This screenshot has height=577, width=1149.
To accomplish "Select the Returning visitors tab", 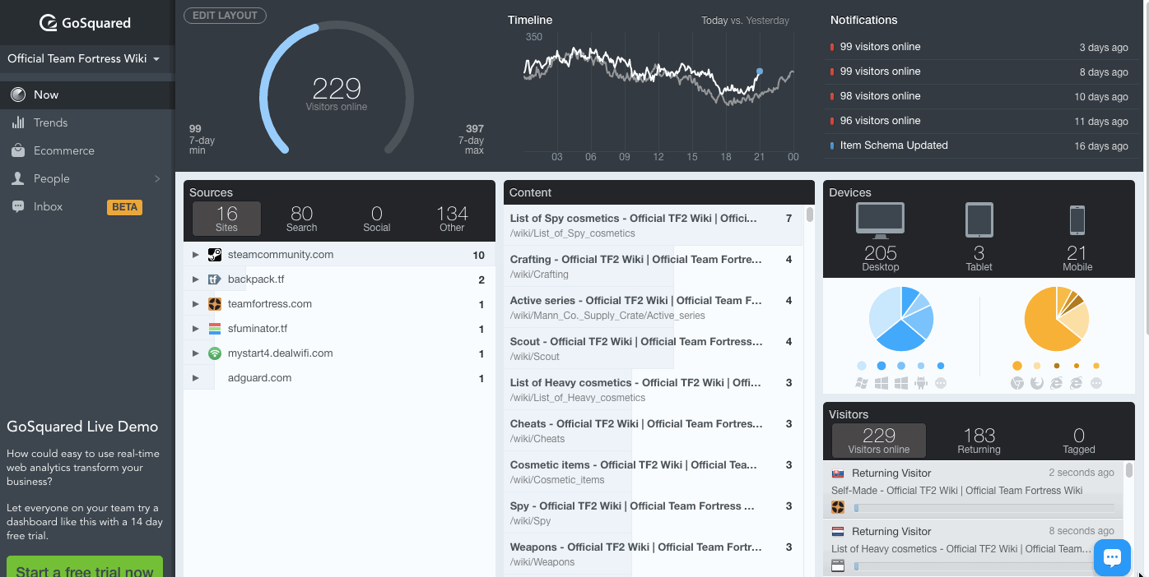I will (x=979, y=441).
